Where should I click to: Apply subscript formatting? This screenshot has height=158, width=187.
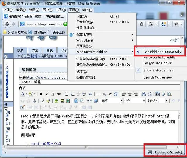coord(104,94)
